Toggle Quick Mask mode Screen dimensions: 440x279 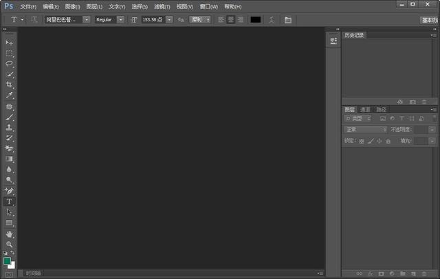click(x=9, y=275)
